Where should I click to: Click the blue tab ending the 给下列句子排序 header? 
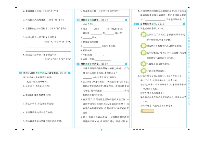click(x=184, y=24)
